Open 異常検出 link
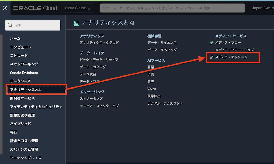 click(x=154, y=96)
